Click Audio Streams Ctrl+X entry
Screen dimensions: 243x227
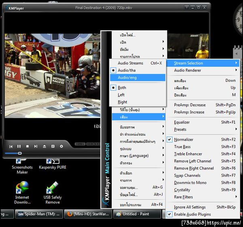[x=138, y=63]
